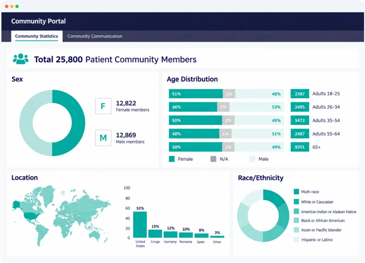Image resolution: width=365 pixels, height=263 pixels.
Task: Click Black or African American legend swatch
Action: (x=296, y=221)
